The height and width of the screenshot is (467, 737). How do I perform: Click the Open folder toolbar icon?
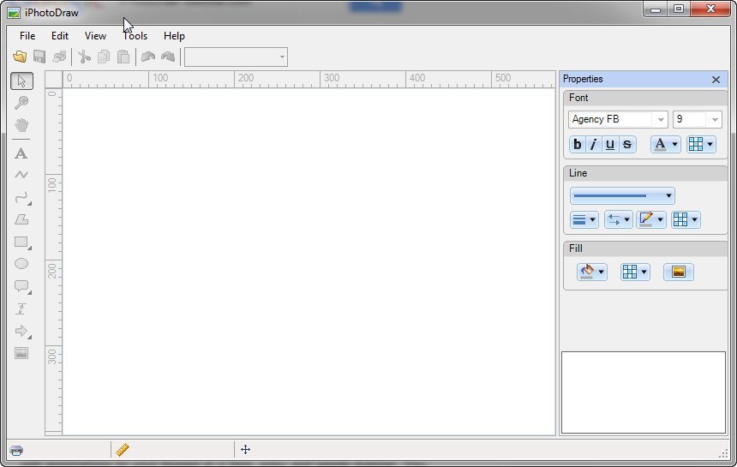(x=20, y=57)
